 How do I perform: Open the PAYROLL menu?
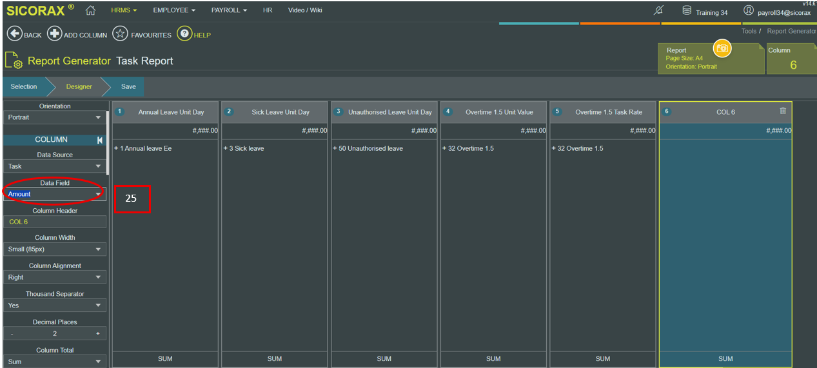click(229, 10)
